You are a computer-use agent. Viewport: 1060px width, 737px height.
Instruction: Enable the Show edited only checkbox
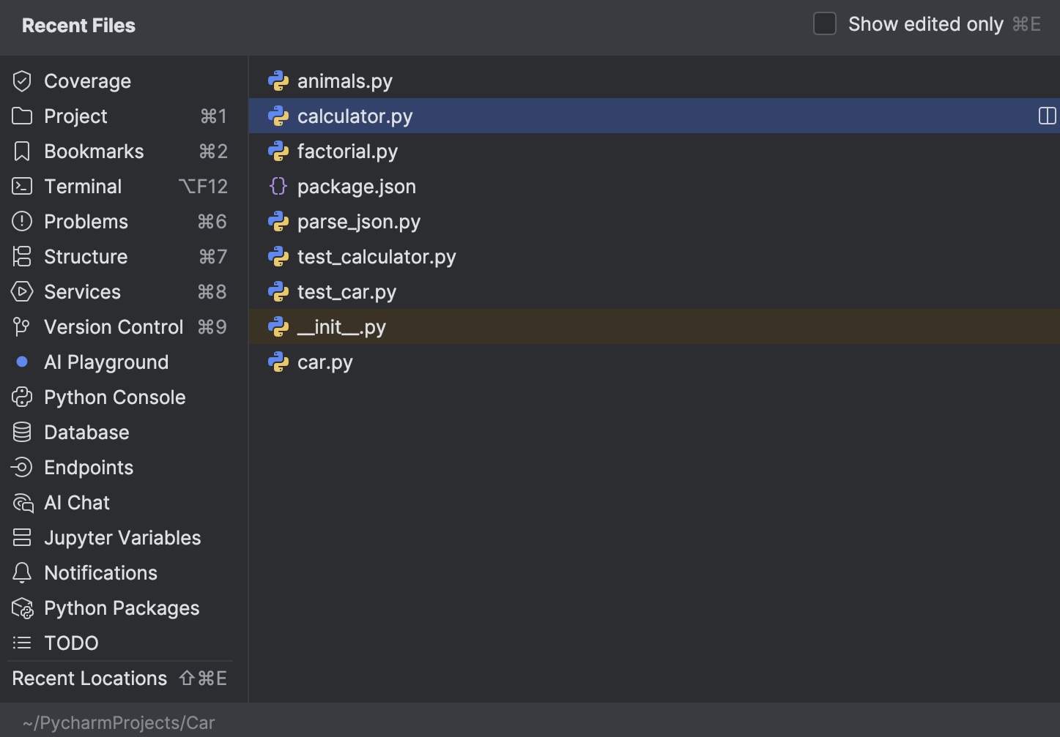(x=825, y=23)
